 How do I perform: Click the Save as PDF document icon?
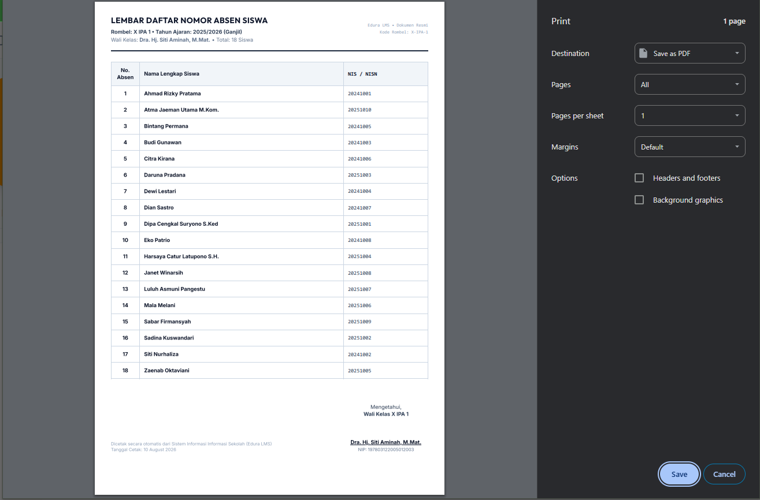(643, 53)
